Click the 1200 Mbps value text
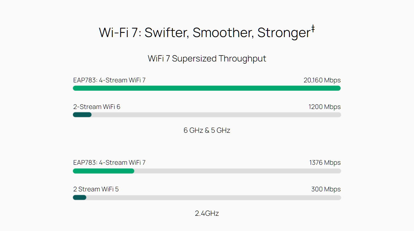This screenshot has height=231, width=414. click(x=325, y=107)
